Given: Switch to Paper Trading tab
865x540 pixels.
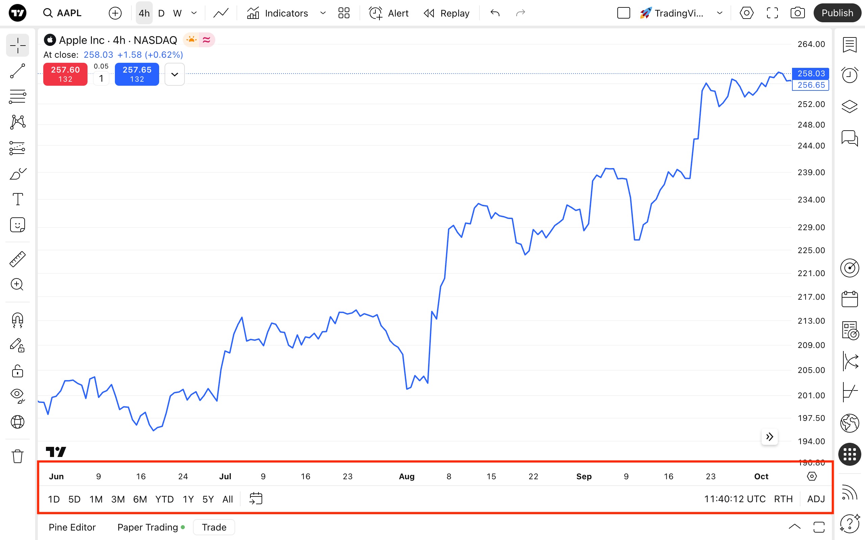Looking at the screenshot, I should coord(148,527).
